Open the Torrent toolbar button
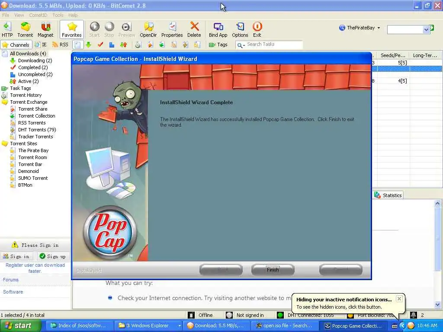 pos(25,29)
